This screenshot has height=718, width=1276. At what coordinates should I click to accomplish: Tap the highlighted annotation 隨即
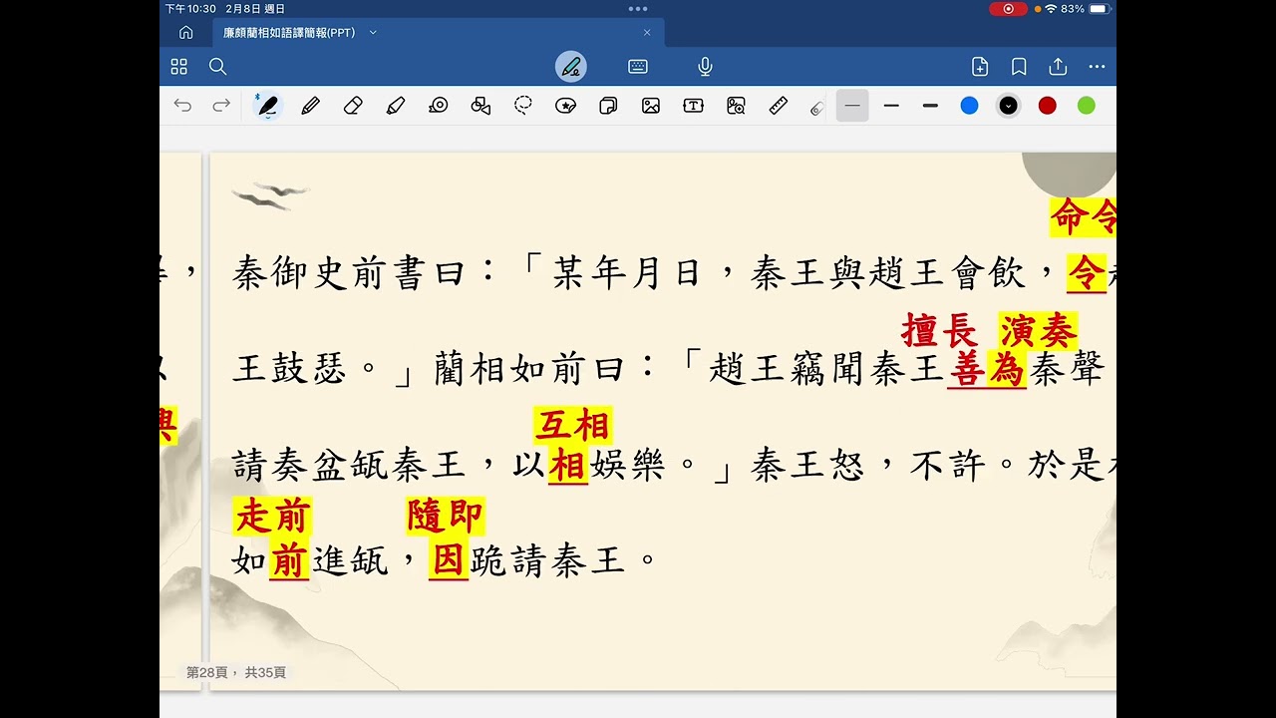point(446,516)
